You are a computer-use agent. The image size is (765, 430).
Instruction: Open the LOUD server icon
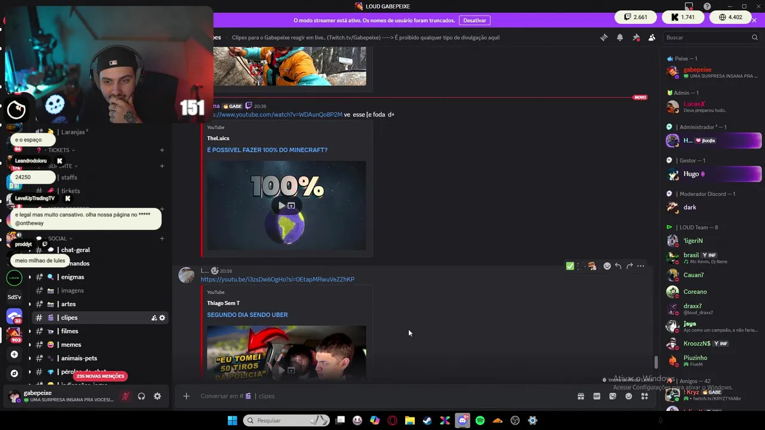(x=14, y=278)
